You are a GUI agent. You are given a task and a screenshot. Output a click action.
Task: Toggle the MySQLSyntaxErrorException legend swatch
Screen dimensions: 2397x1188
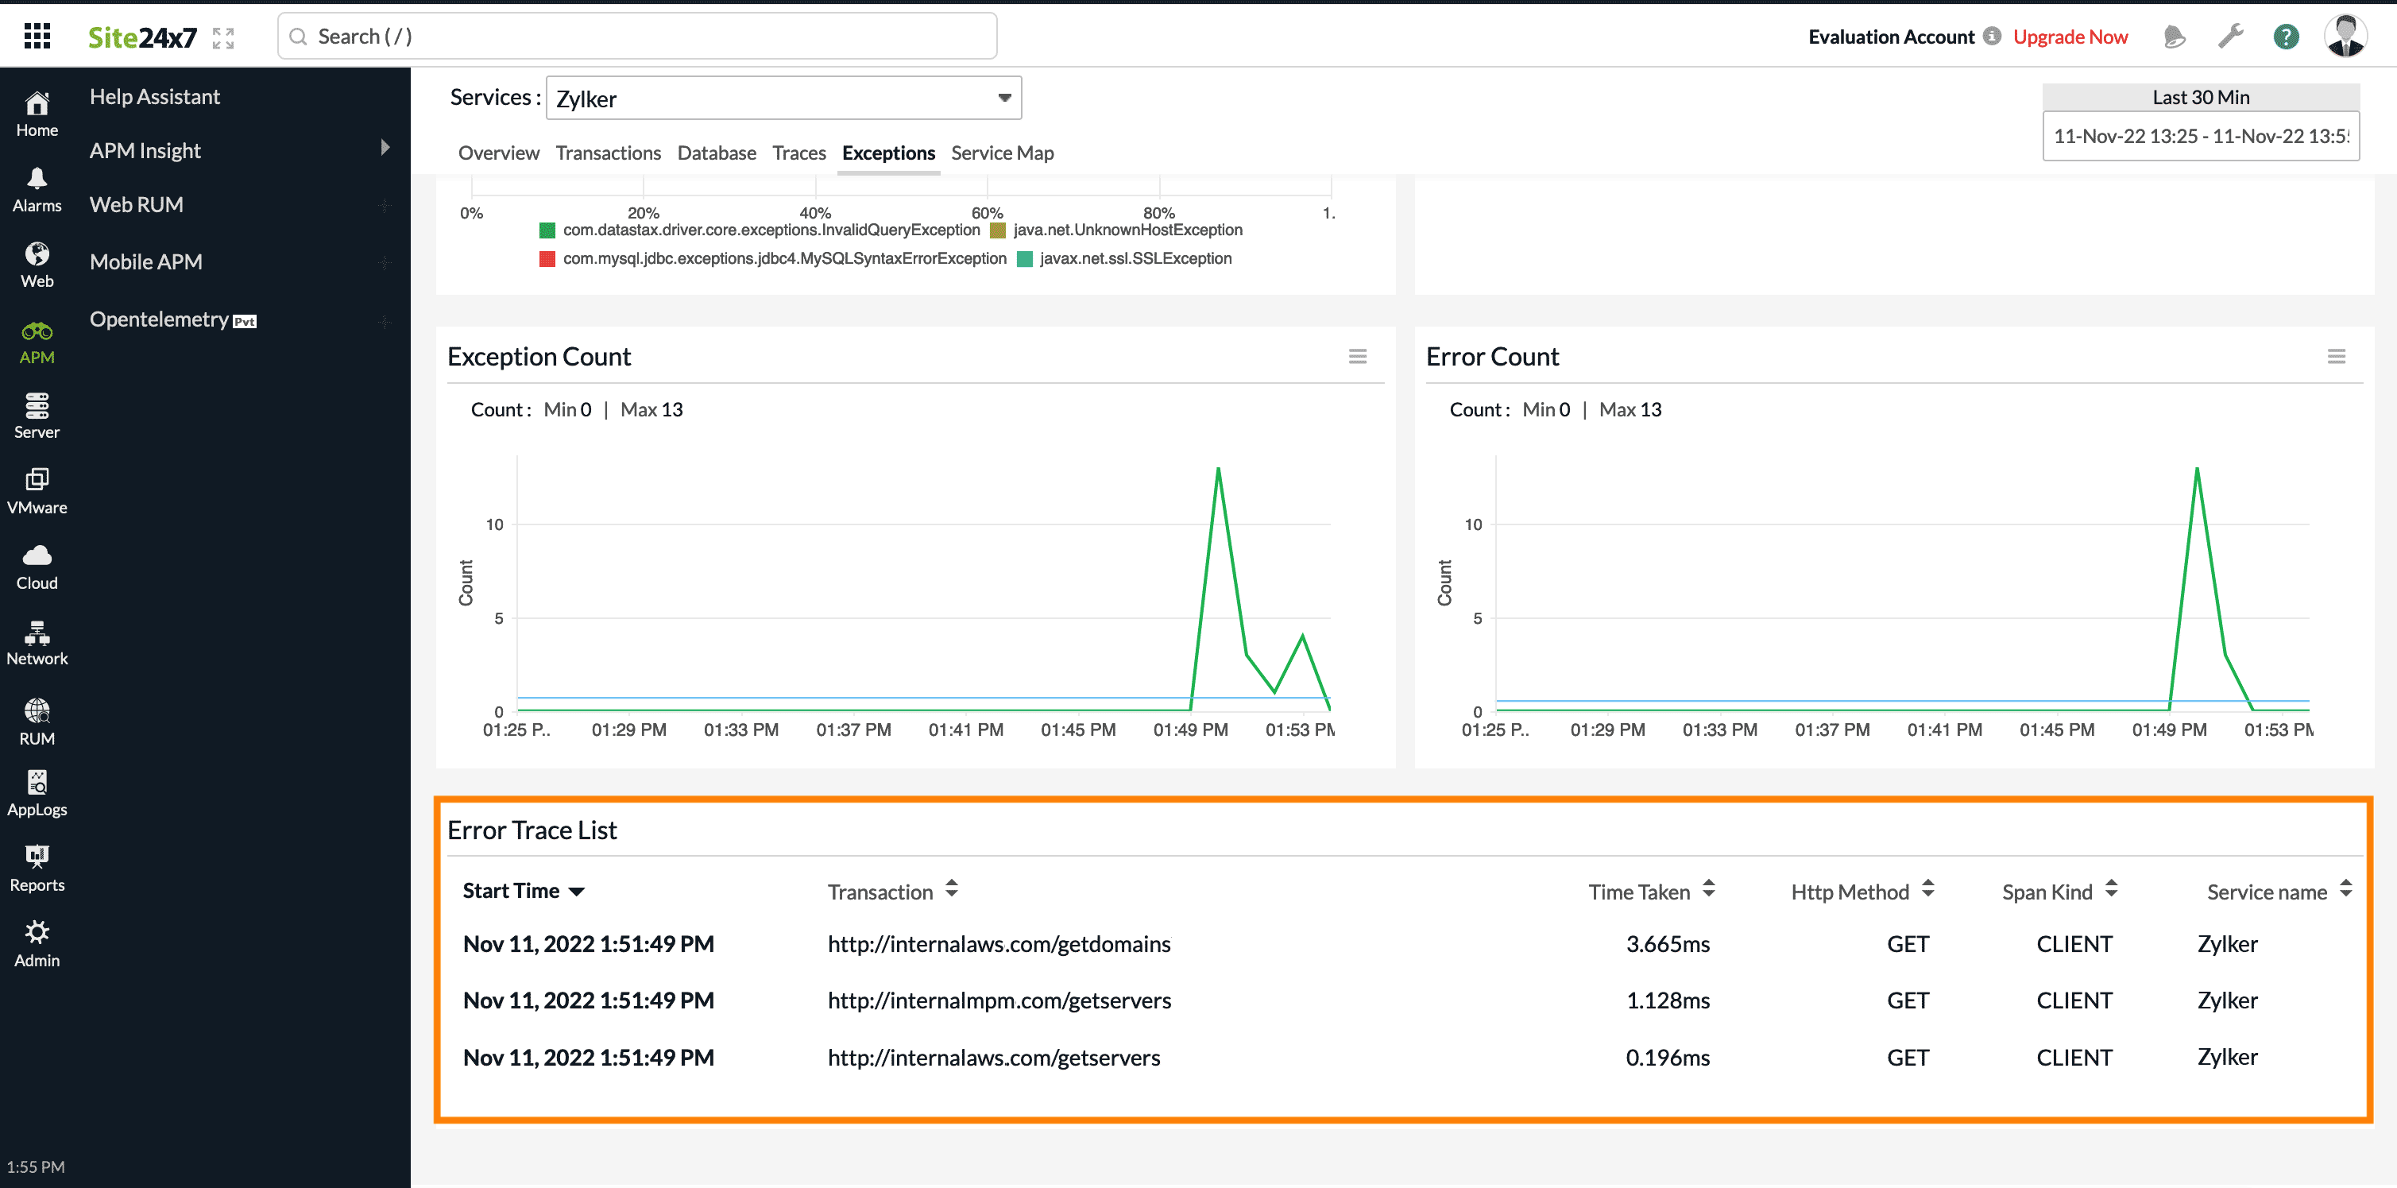coord(547,259)
